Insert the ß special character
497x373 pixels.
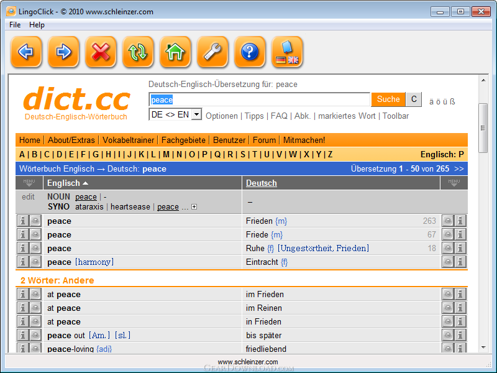click(452, 102)
